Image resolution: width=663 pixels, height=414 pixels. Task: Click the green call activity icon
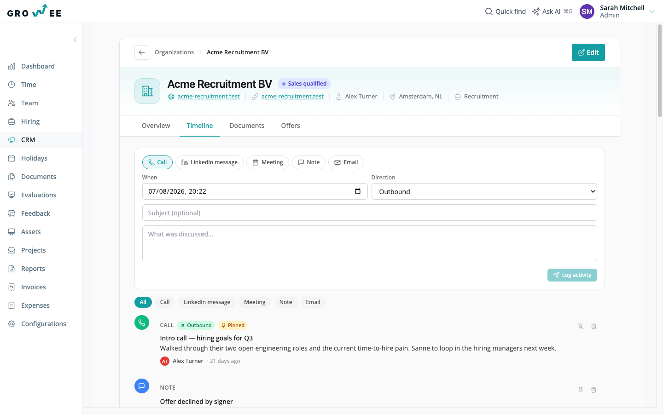pyautogui.click(x=142, y=322)
